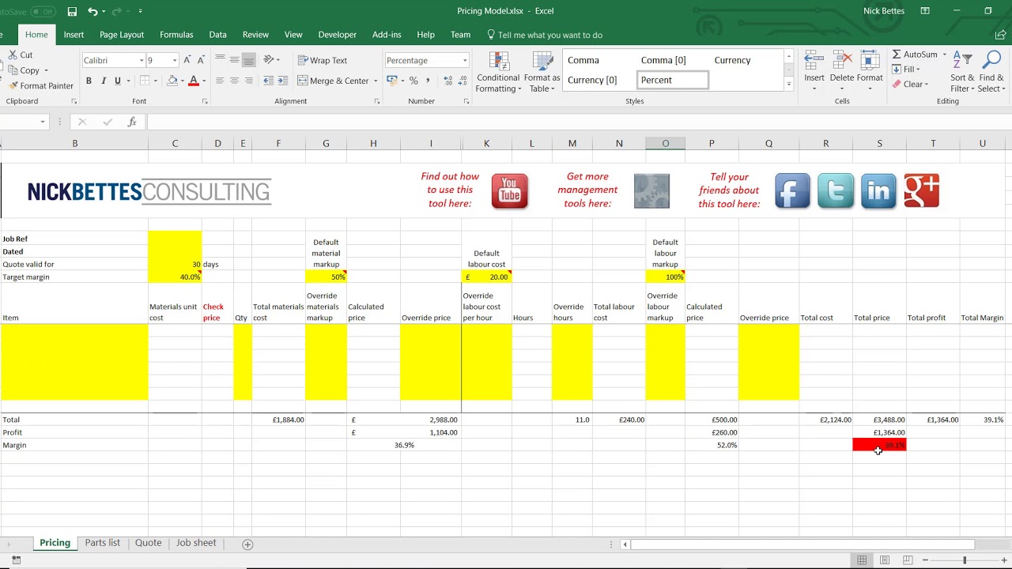Click the horizontal scrollbar thumb
This screenshot has width=1012, height=569.
(x=802, y=545)
